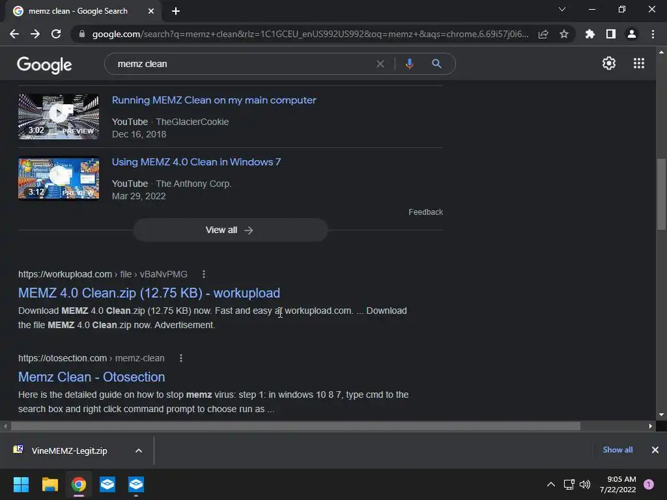
Task: Click the vertical scrollbar down arrow
Action: pos(661,415)
